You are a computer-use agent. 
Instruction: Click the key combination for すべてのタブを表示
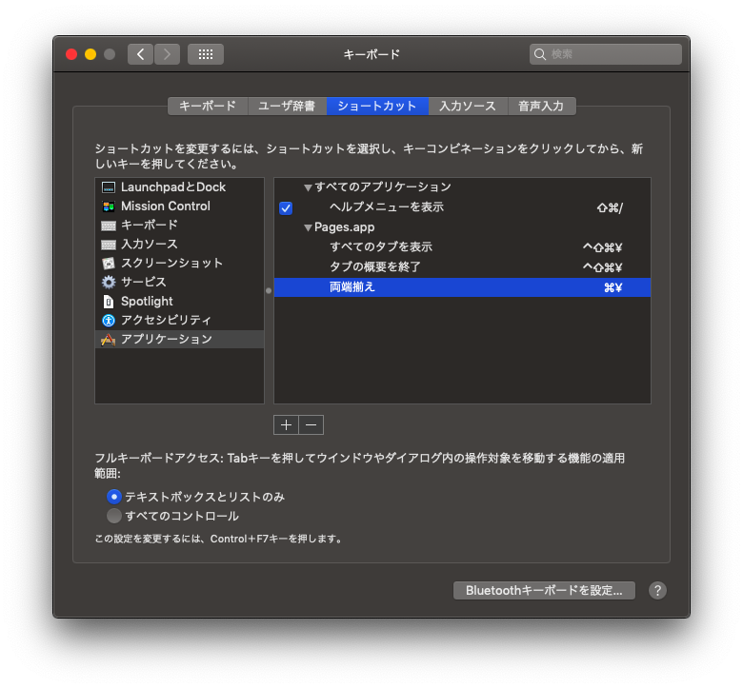602,247
